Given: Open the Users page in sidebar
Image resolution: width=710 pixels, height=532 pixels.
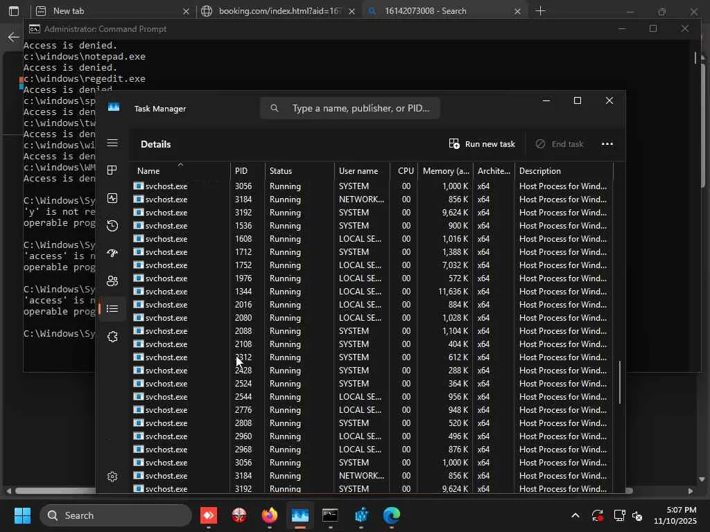Looking at the screenshot, I should [x=112, y=281].
